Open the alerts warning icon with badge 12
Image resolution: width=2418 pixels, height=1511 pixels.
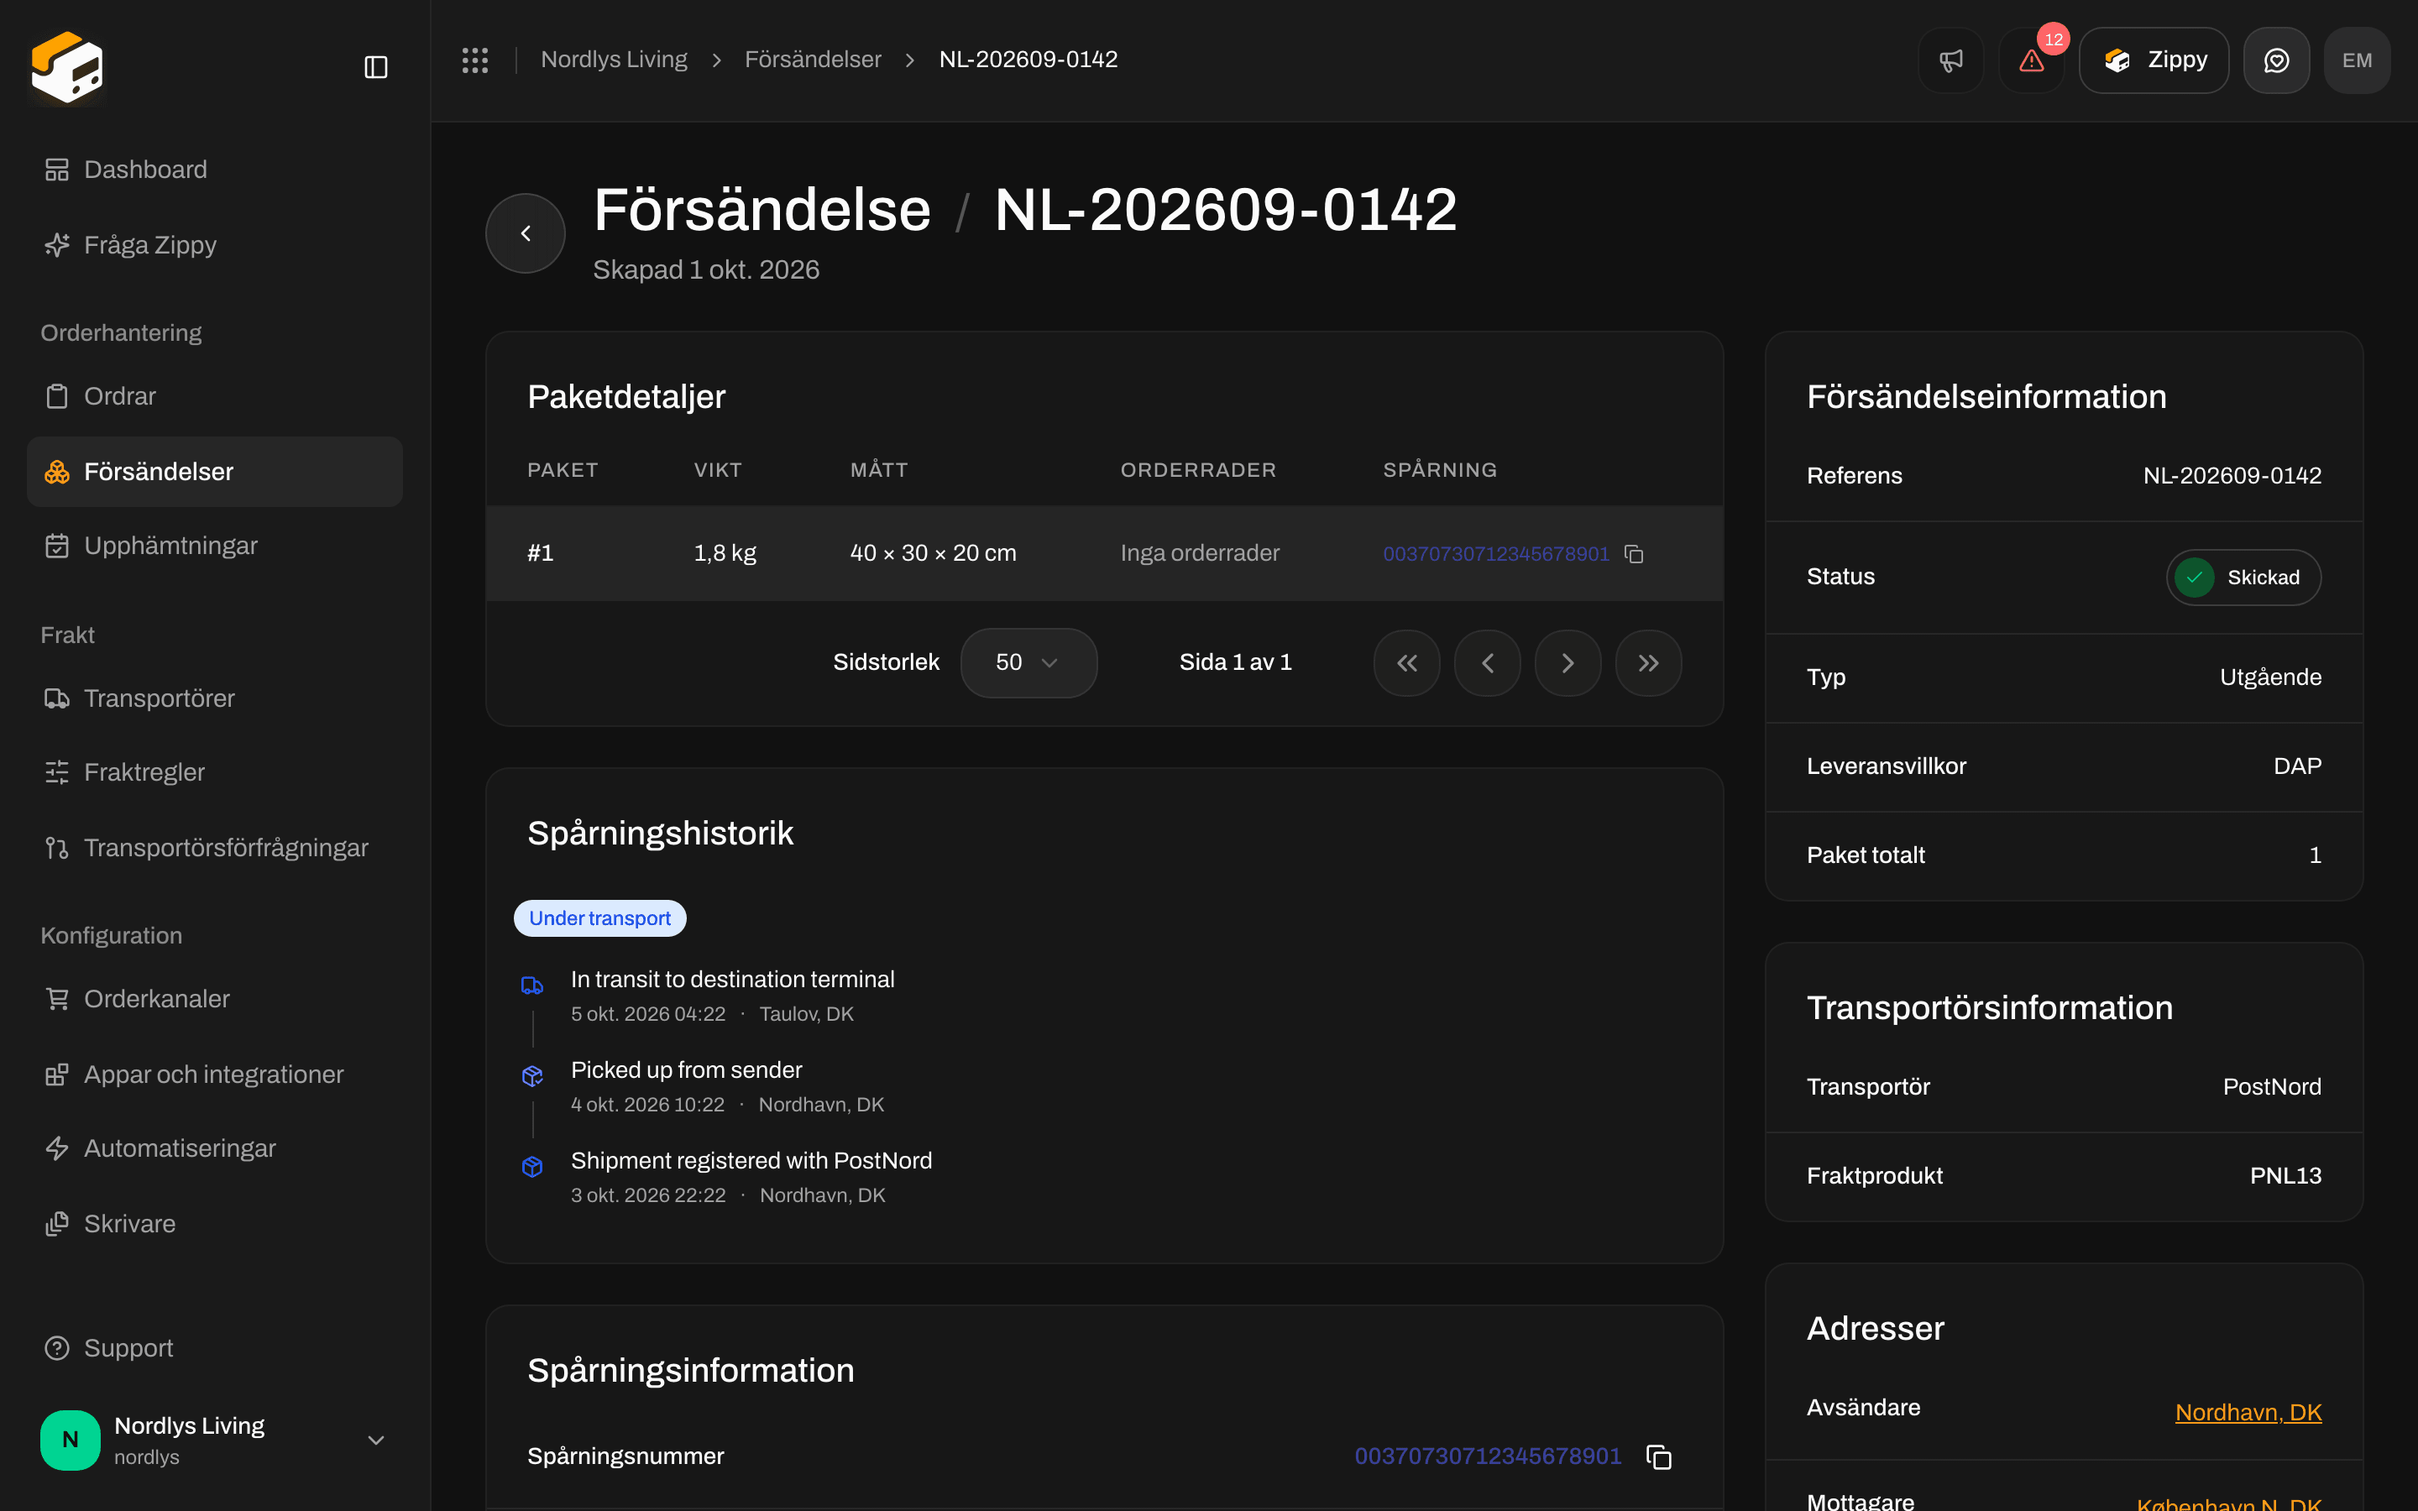pos(2031,60)
